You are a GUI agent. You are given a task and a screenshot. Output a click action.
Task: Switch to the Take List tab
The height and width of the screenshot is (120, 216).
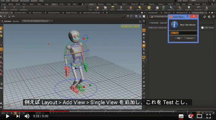[x=167, y=13]
